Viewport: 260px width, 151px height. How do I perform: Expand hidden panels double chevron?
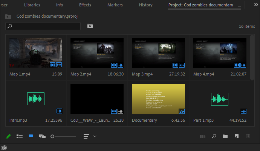[x=256, y=5]
